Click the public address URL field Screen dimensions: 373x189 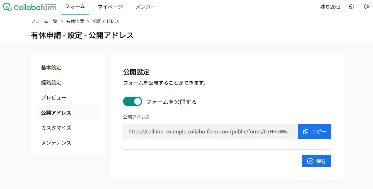[x=210, y=132]
